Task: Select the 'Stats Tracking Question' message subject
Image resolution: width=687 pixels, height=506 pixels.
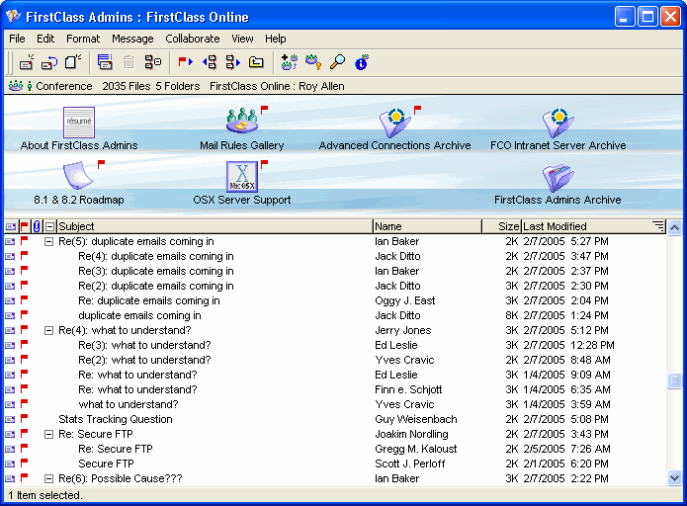Action: coord(116,419)
